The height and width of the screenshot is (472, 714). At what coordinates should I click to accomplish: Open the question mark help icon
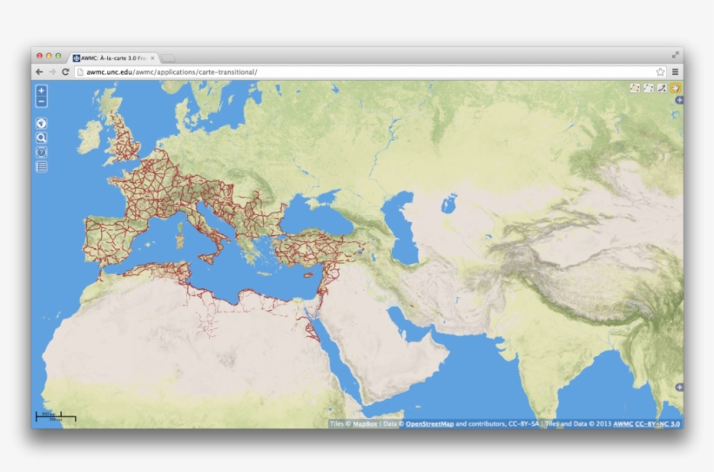[42, 152]
